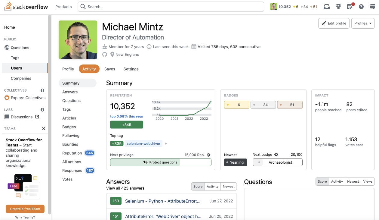Click the Protect questions progress bar

pyautogui.click(x=161, y=162)
